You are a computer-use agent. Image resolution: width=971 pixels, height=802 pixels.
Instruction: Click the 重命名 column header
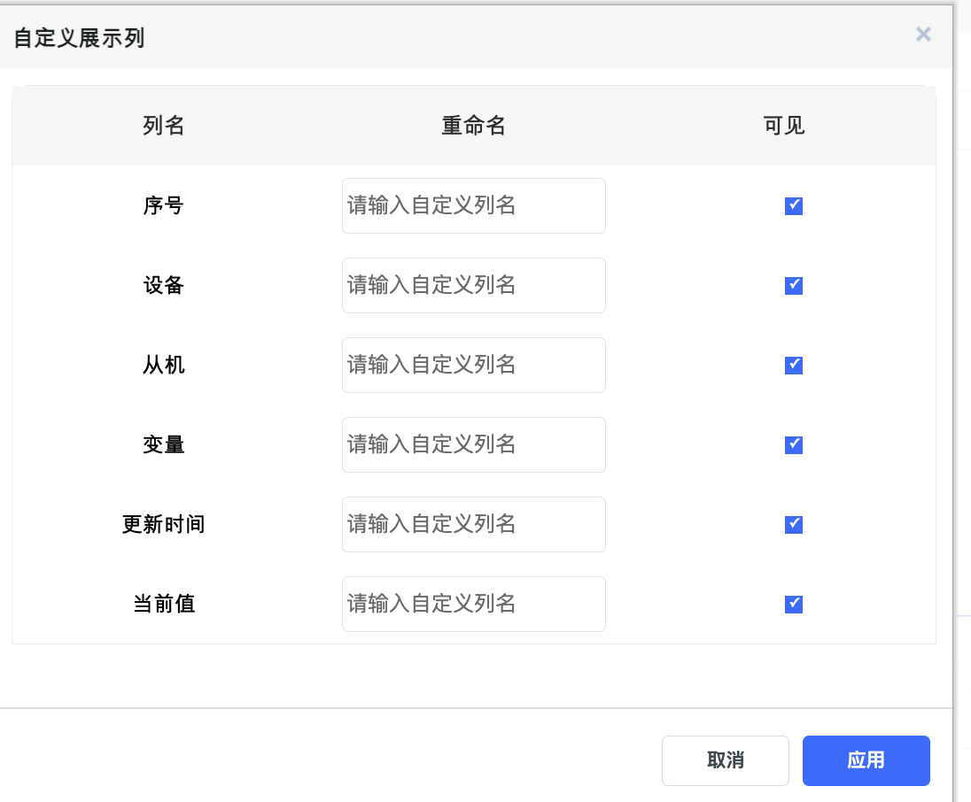(474, 126)
